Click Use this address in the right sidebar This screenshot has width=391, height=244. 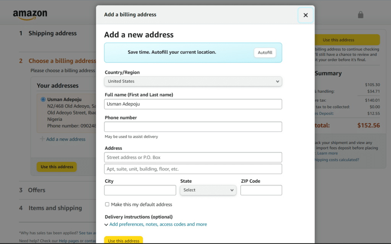point(347,39)
